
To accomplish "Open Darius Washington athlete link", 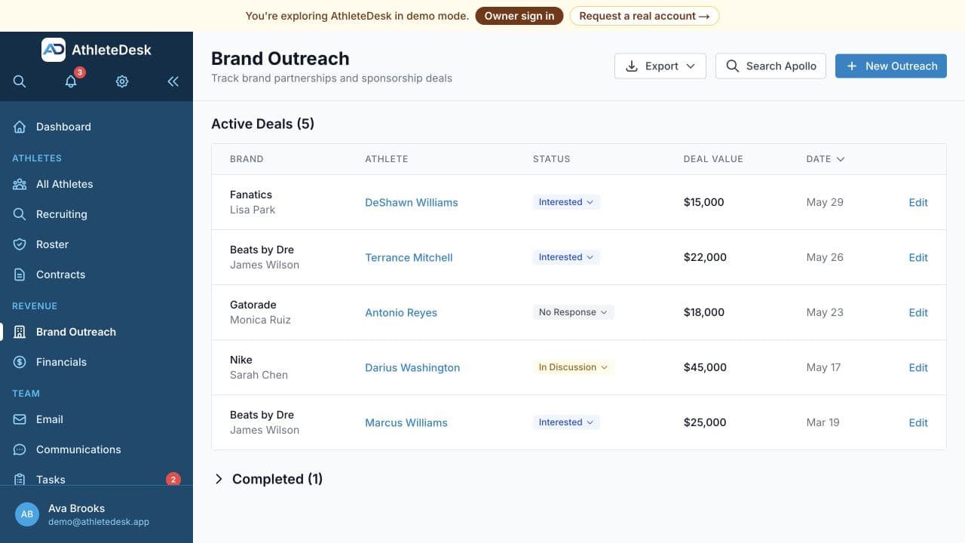I will (412, 367).
